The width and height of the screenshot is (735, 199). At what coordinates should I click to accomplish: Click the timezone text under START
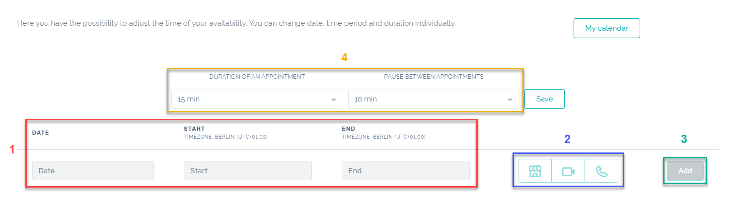(225, 137)
